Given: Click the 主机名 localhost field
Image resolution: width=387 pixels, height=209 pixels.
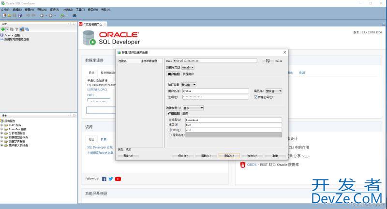Looking at the screenshot, I should click(234, 120).
